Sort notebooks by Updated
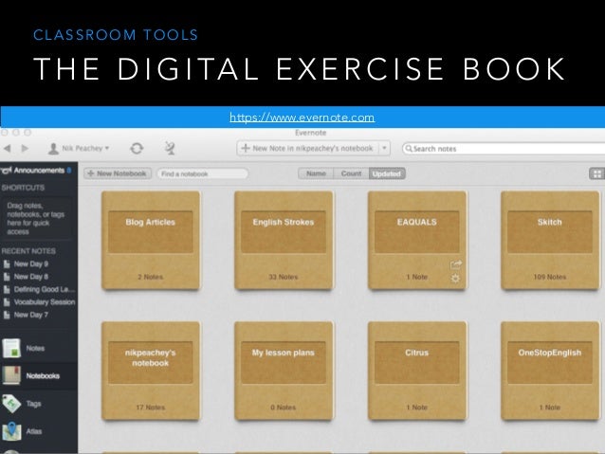This screenshot has width=605, height=454. click(x=387, y=173)
